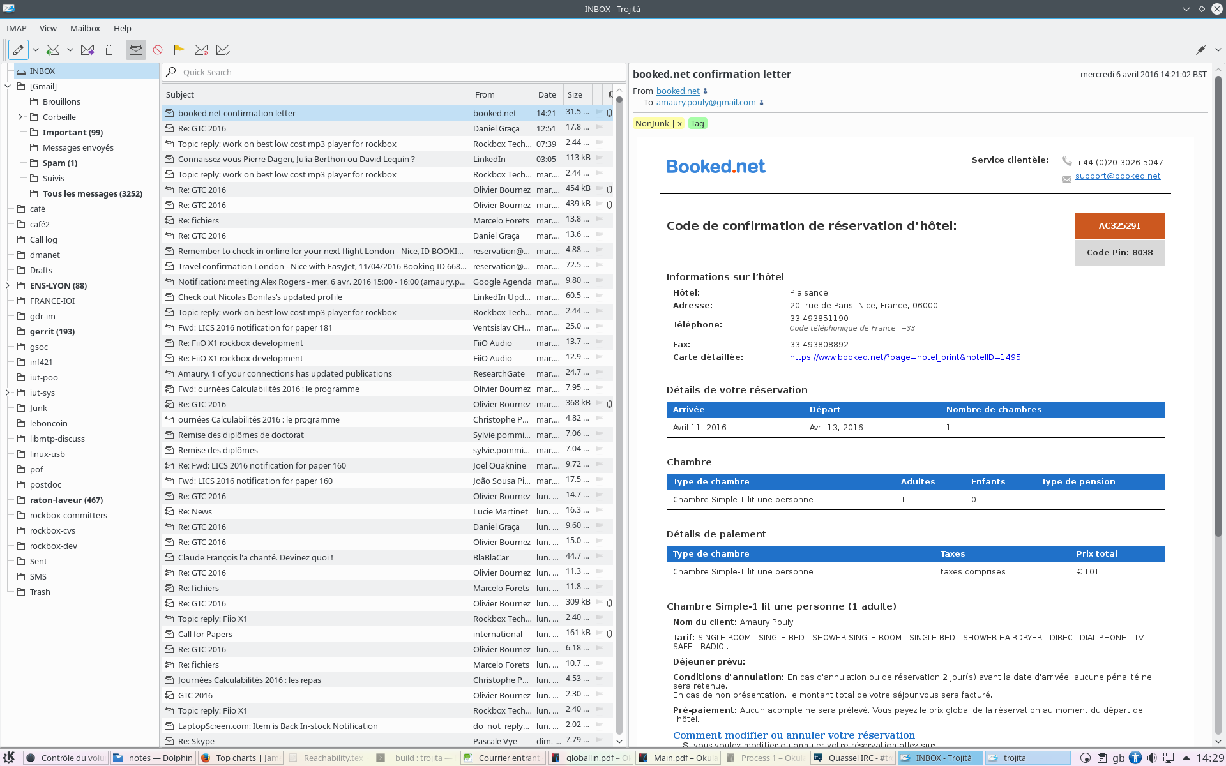
Task: Click in the Quick Search field
Action: [394, 72]
